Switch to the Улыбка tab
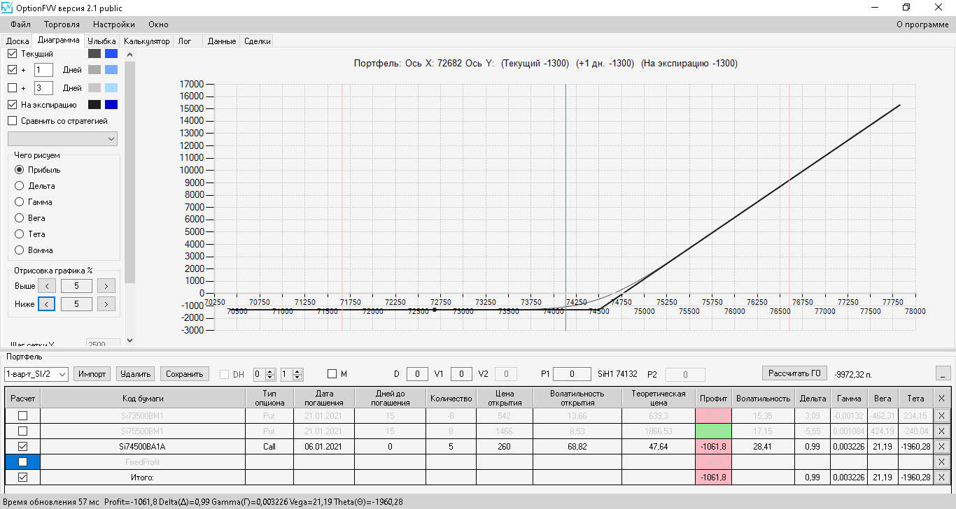This screenshot has width=956, height=509. coord(101,41)
